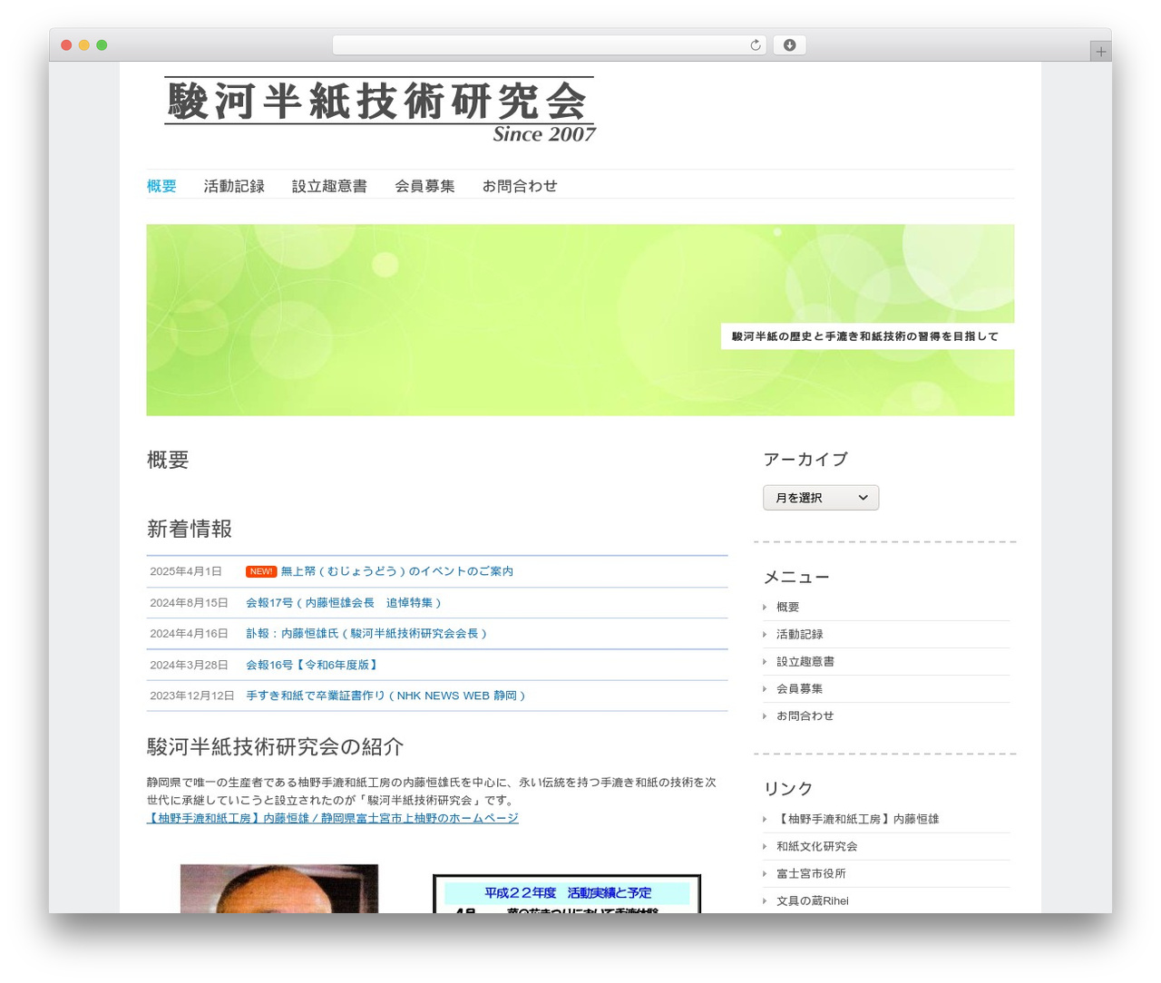The width and height of the screenshot is (1161, 983).
Task: Click the アーカイブ sidebar heading
Action: (x=805, y=460)
